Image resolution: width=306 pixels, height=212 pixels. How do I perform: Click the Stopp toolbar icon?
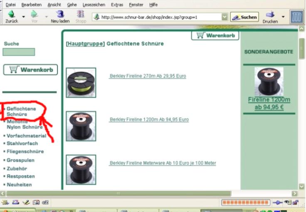click(81, 16)
